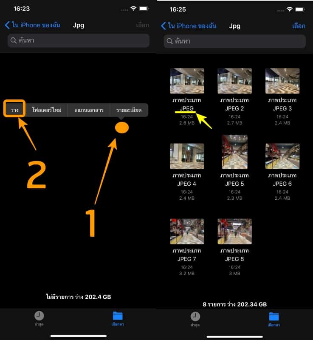Open the JPEG 8 image thumbnail
Screen dimensions: 313x340
[x=234, y=231]
